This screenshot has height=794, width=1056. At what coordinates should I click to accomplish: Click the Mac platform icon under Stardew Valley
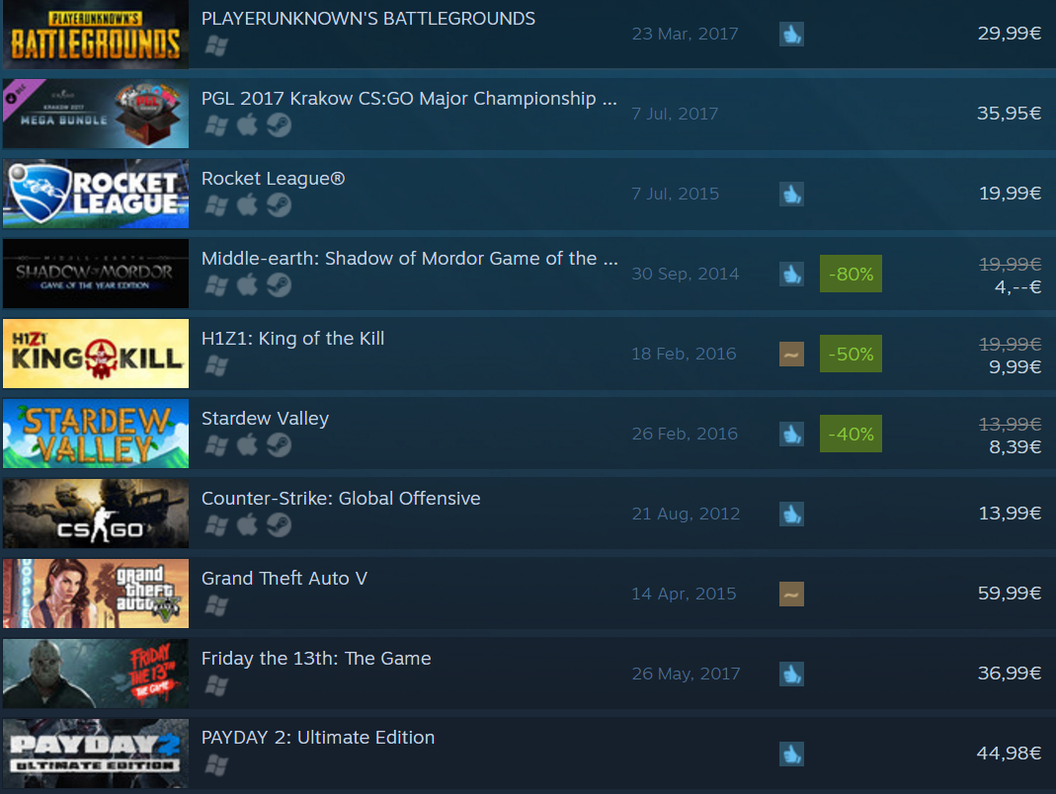(247, 444)
